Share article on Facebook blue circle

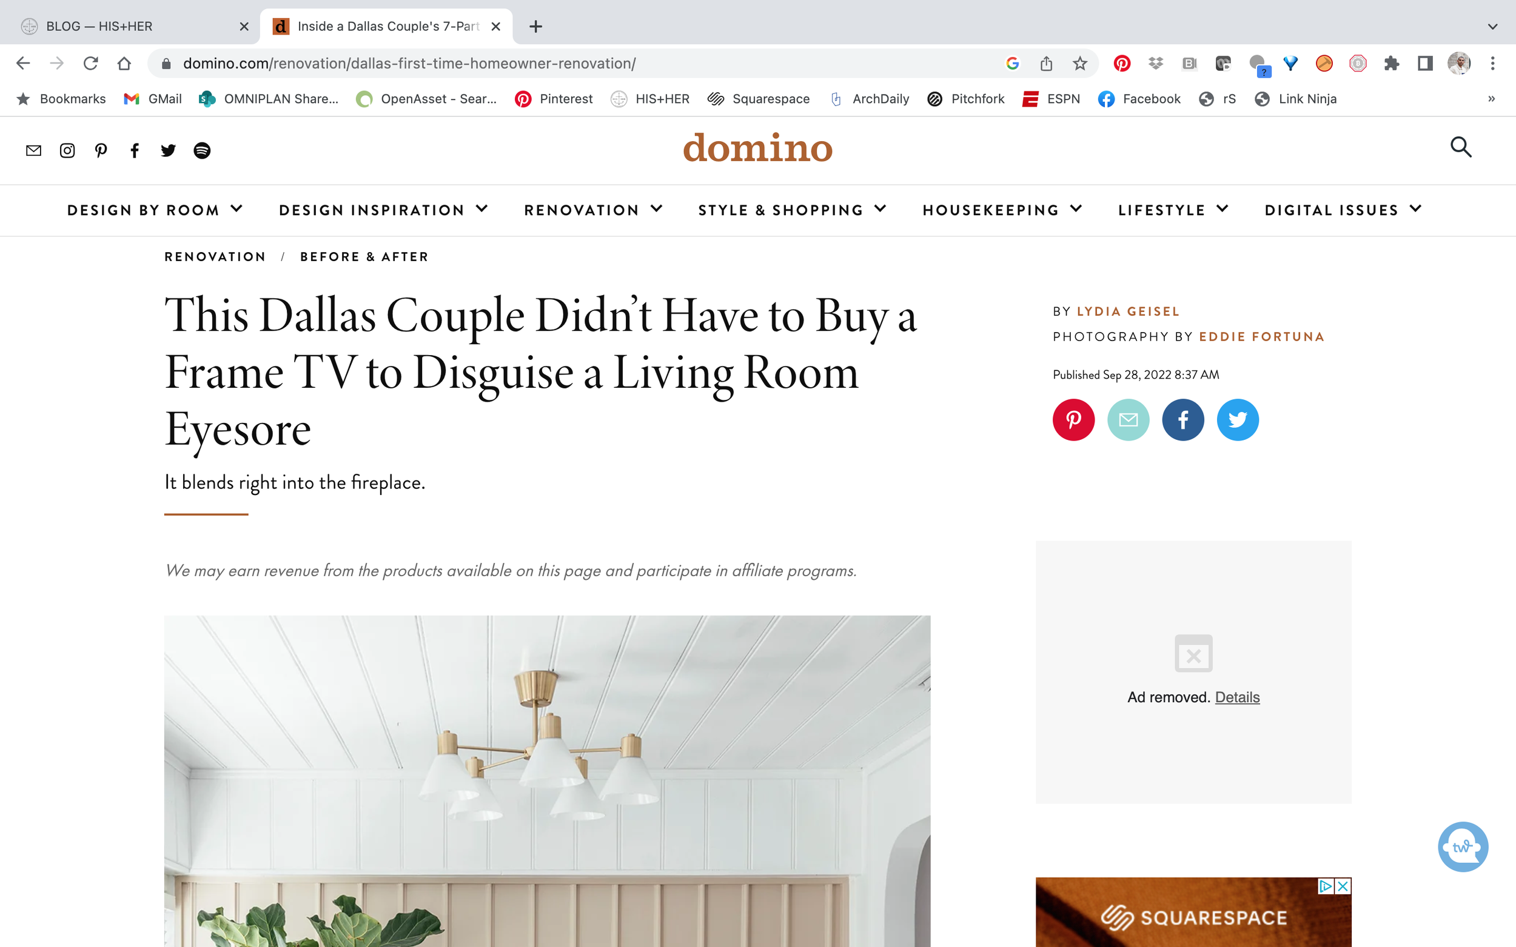[x=1183, y=420]
